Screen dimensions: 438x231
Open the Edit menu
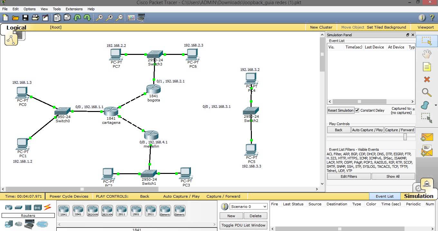pos(15,9)
